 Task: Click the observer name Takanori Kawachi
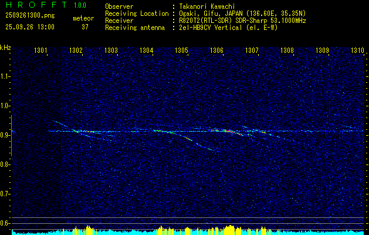coord(207,6)
